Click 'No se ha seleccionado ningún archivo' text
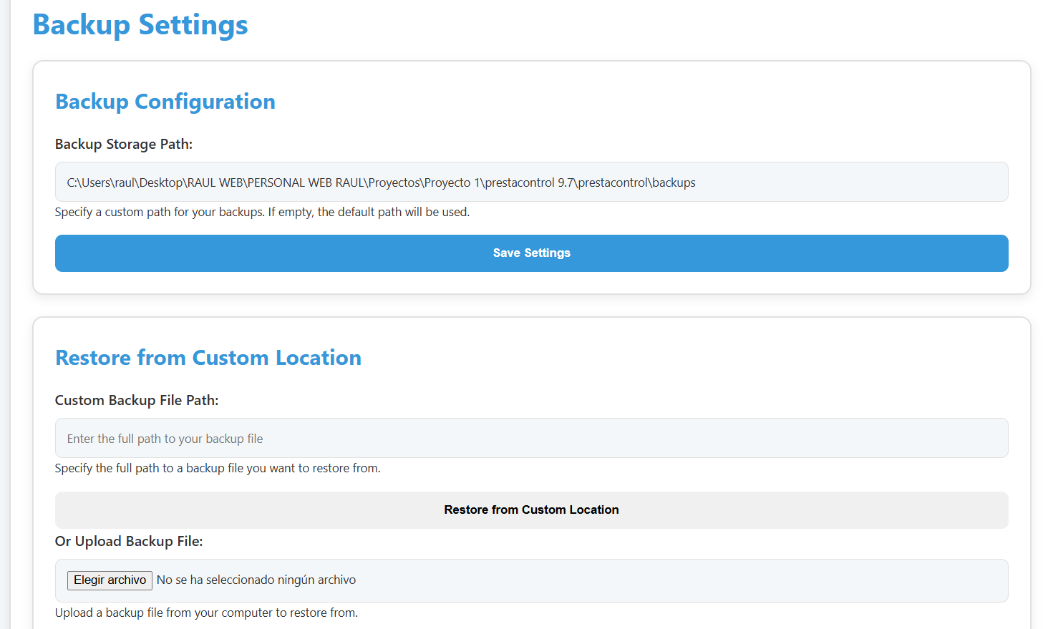The width and height of the screenshot is (1048, 629). [x=256, y=580]
